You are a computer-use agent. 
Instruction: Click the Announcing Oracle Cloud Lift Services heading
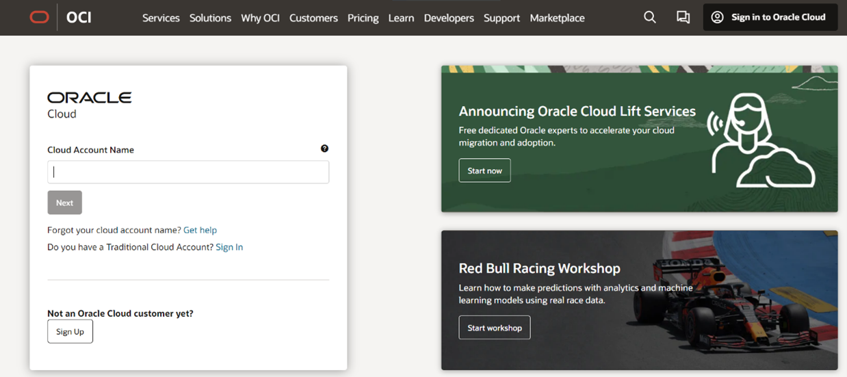pyautogui.click(x=577, y=111)
